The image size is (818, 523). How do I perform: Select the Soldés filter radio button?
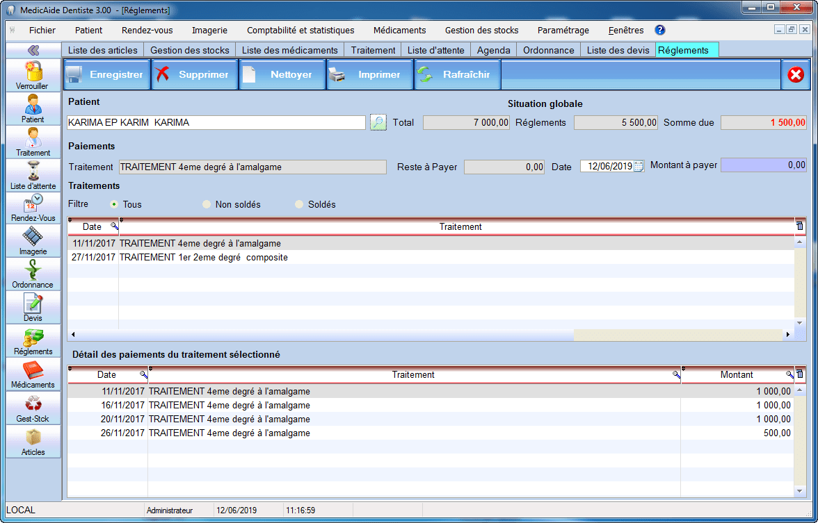coord(299,204)
